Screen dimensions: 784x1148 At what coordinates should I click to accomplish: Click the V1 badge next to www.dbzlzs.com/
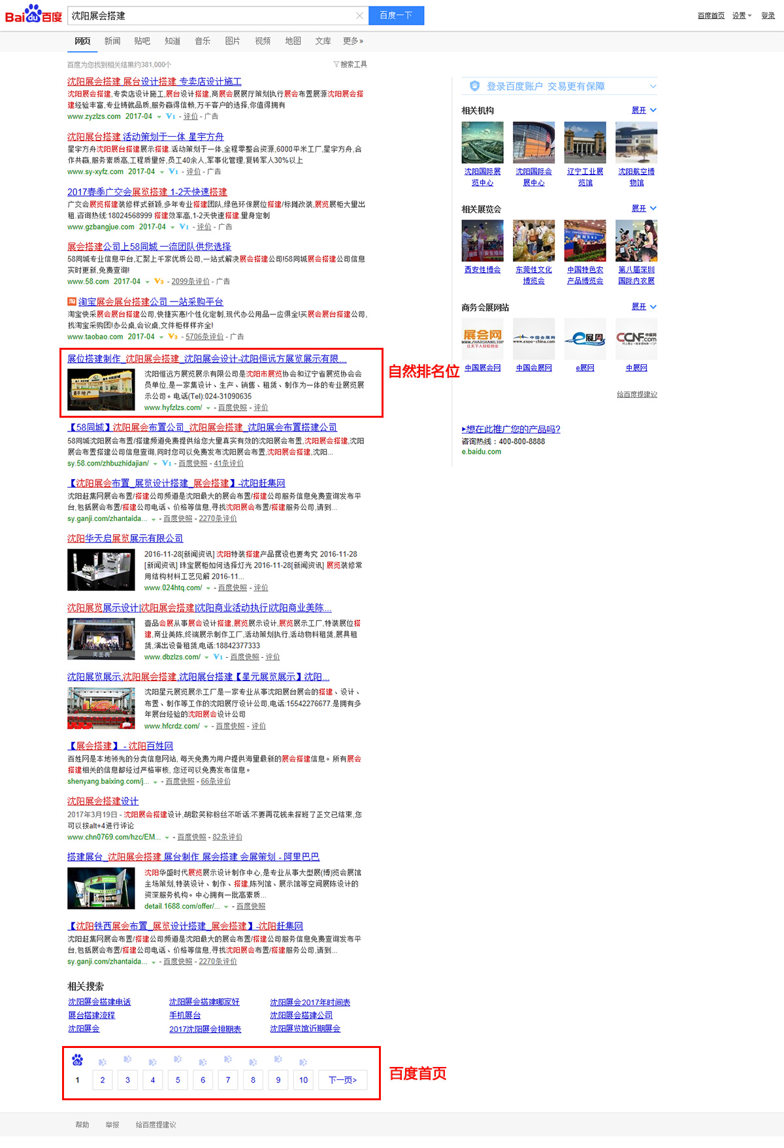tap(218, 657)
